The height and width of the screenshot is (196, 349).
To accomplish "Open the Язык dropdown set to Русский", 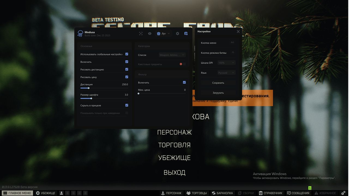I will 226,73.
